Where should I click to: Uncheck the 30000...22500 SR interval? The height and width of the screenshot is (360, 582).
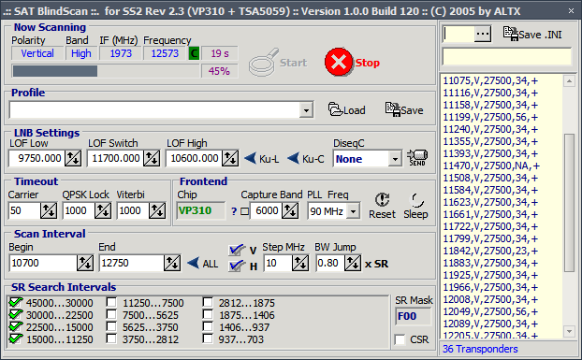(x=16, y=315)
